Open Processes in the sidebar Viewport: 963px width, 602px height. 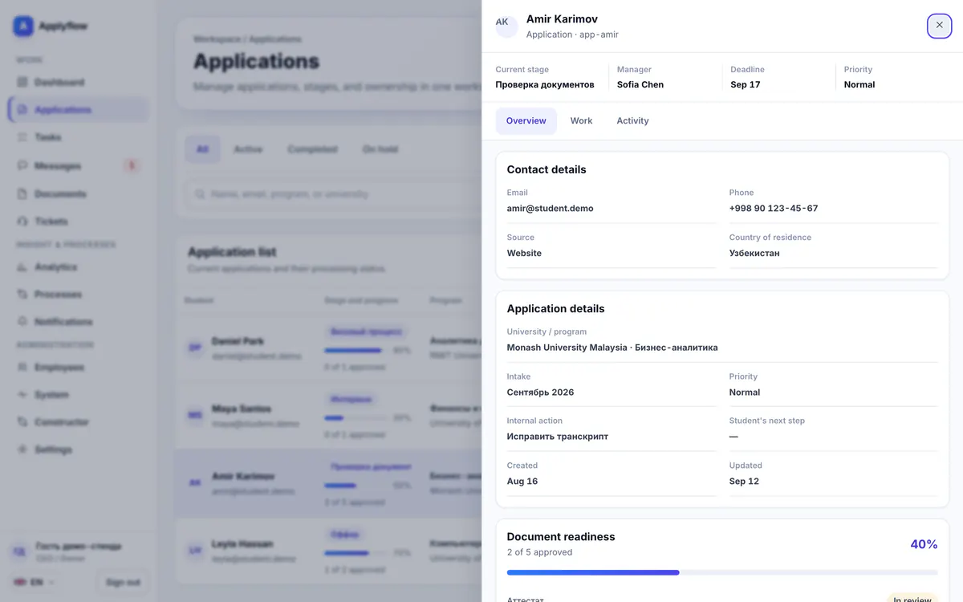(x=79, y=294)
